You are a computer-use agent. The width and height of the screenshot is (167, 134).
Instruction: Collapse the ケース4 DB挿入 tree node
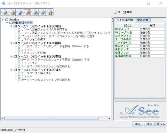(11, 70)
